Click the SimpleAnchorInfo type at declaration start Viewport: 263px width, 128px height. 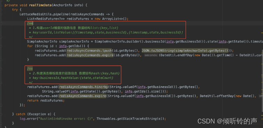pyautogui.click(x=42, y=41)
